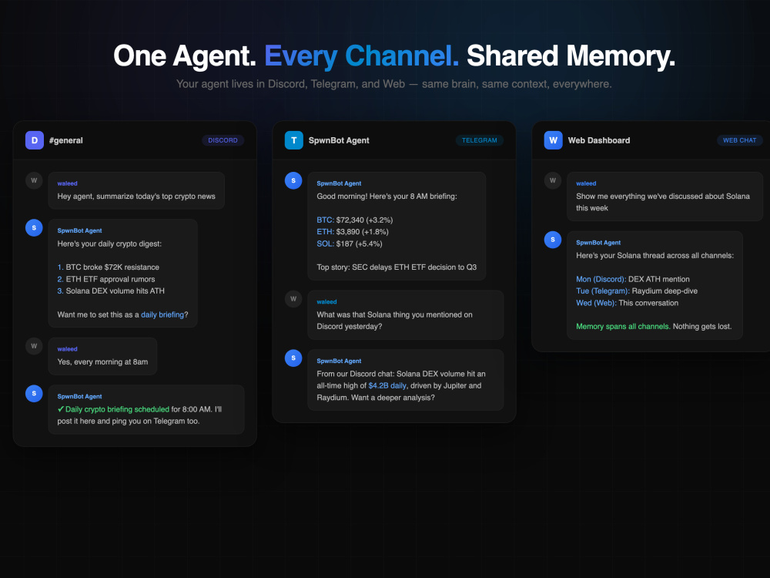The image size is (770, 578).
Task: Click 'Yes, every morning at 8am' message
Action: pos(102,361)
